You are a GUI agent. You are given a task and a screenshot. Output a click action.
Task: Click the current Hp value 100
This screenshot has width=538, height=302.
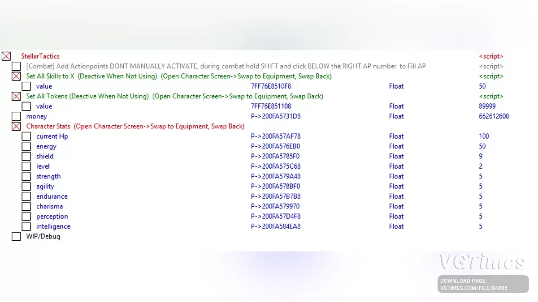tap(484, 136)
